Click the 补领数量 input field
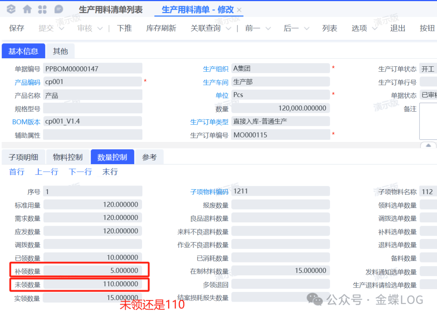This screenshot has height=317, width=437. 93,271
